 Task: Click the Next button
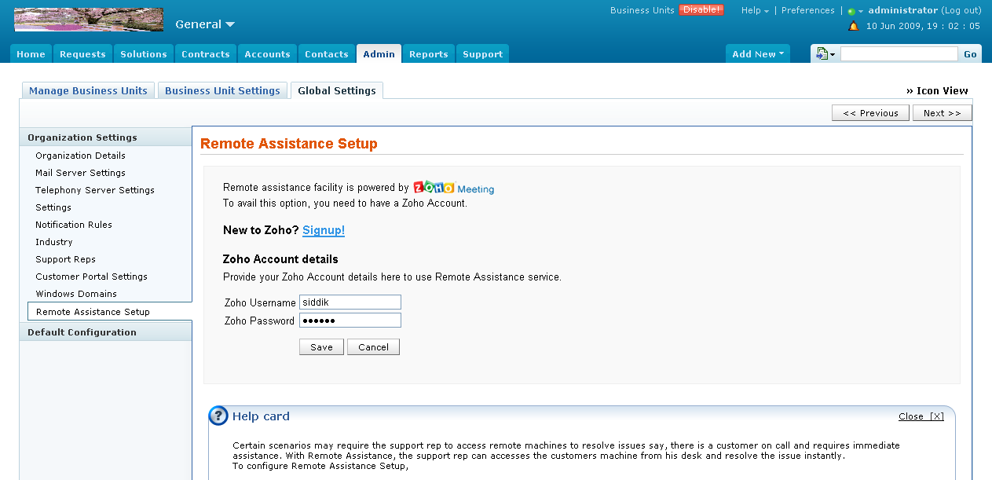pos(943,113)
